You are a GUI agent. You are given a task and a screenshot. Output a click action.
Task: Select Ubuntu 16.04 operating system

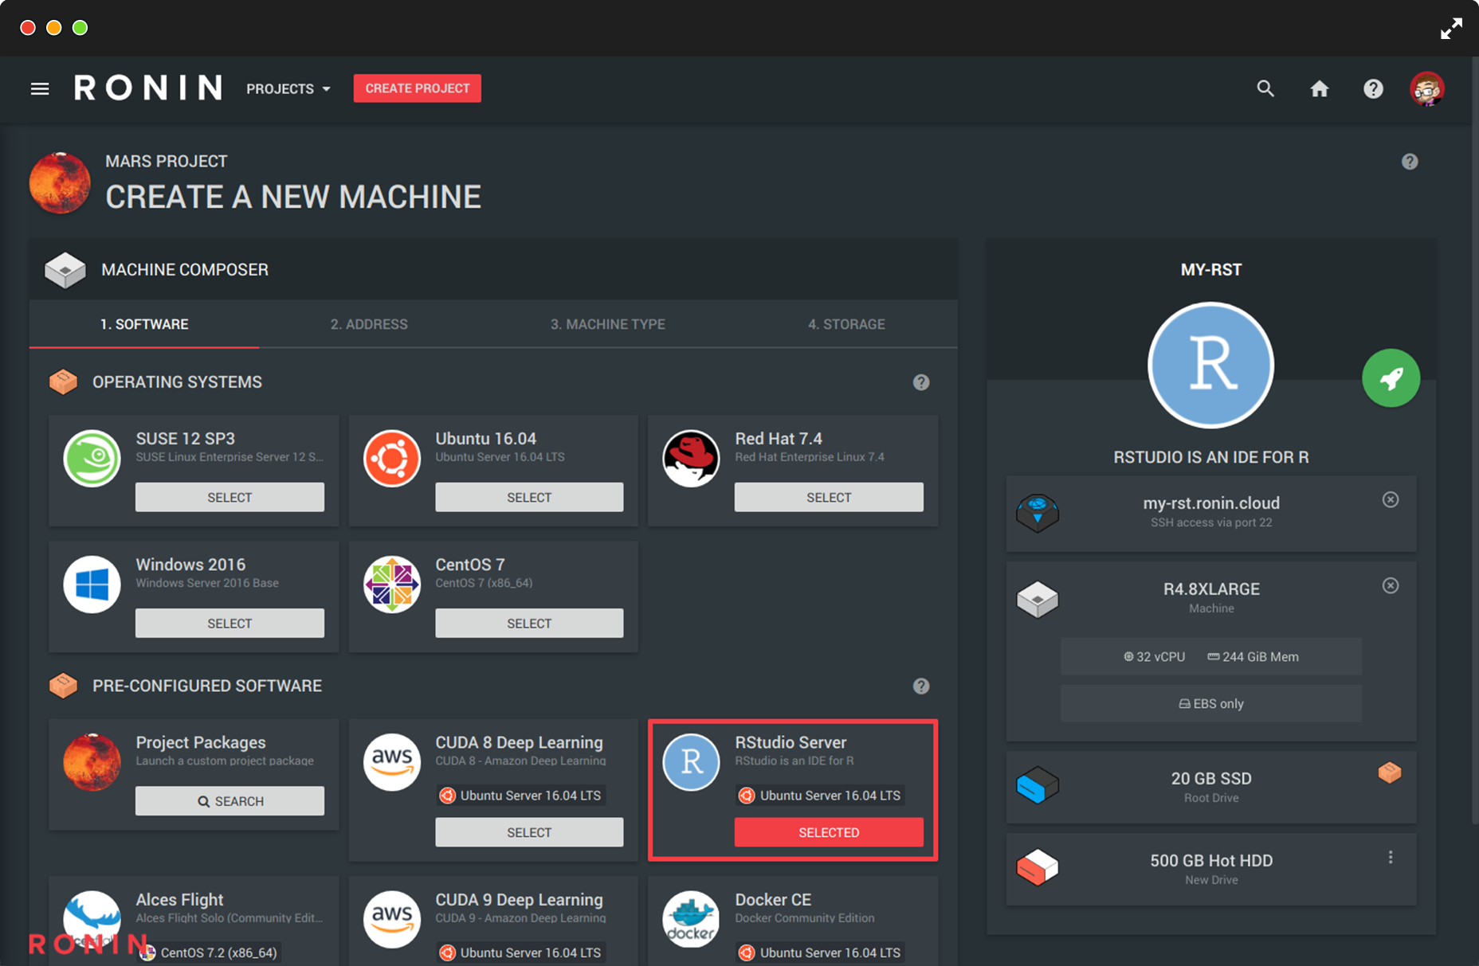click(529, 497)
